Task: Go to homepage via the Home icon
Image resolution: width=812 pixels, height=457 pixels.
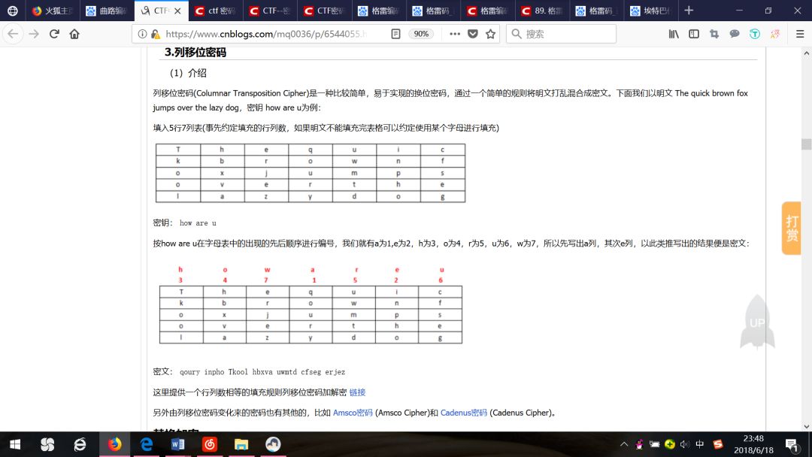Action: coord(74,34)
